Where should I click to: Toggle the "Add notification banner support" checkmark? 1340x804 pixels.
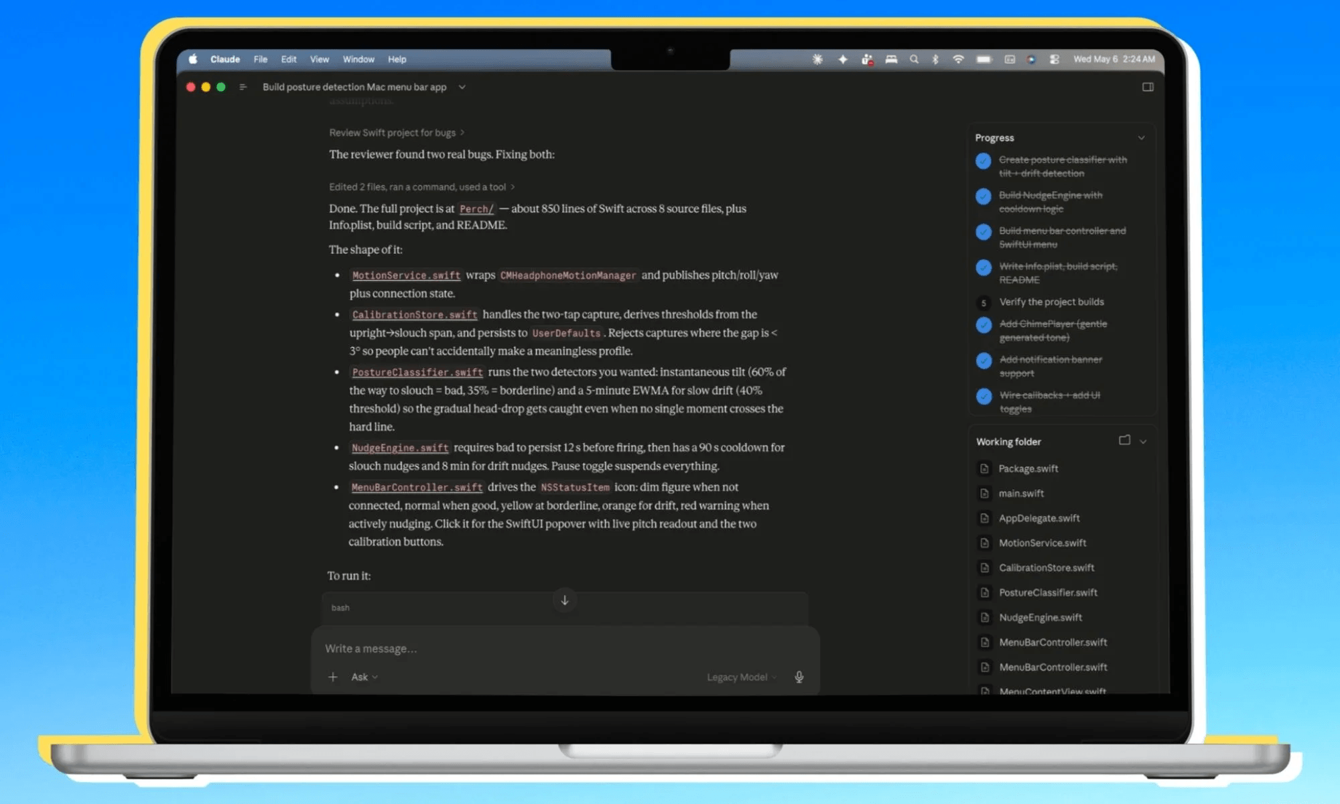(984, 360)
